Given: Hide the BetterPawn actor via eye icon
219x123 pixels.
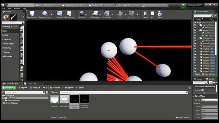Looking at the screenshot, I should point(195,43).
